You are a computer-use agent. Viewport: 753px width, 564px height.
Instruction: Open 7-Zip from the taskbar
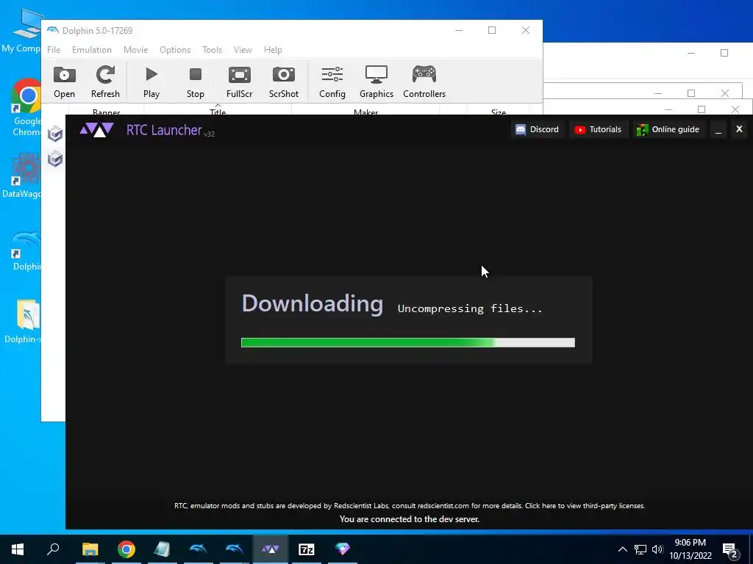click(x=307, y=549)
